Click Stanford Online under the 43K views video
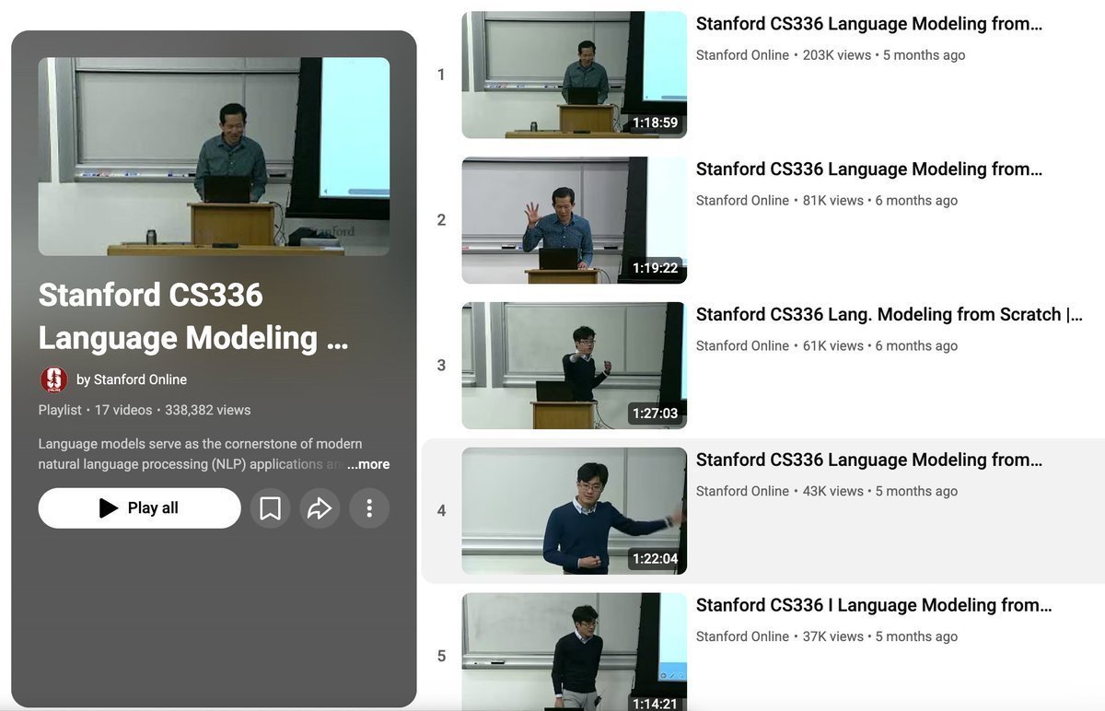 [x=742, y=492]
